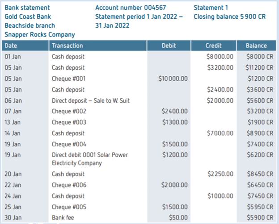
Task: Select the Cheque #001 transaction
Action: tap(69, 79)
